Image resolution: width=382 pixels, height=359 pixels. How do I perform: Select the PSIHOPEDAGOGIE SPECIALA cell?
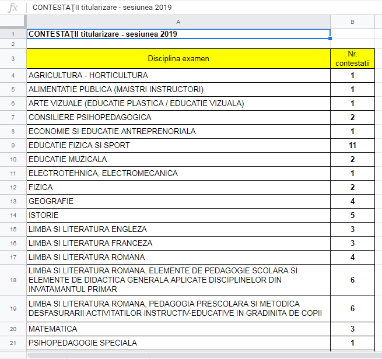coord(178,343)
